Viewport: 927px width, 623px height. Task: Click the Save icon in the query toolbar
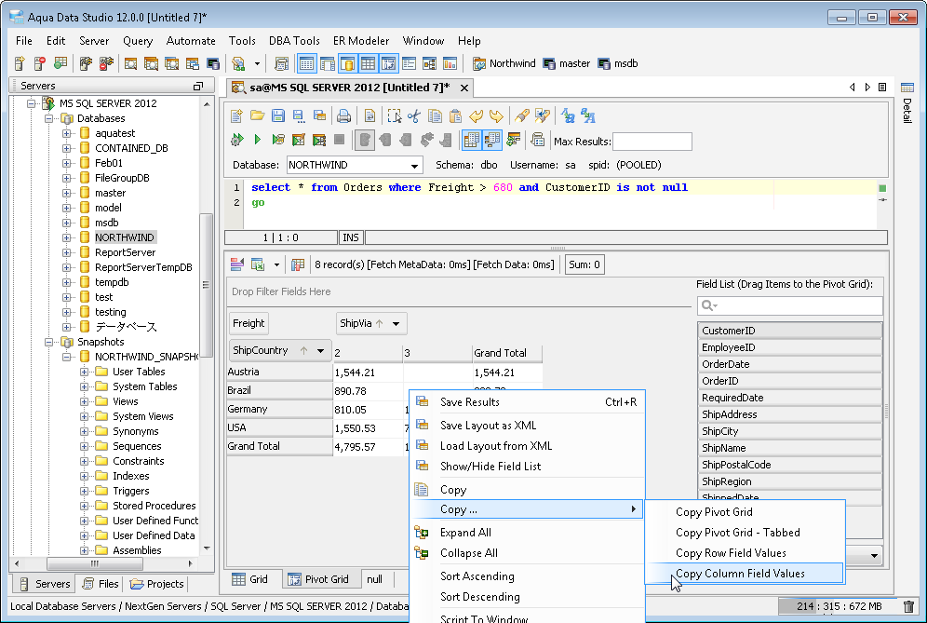click(277, 116)
